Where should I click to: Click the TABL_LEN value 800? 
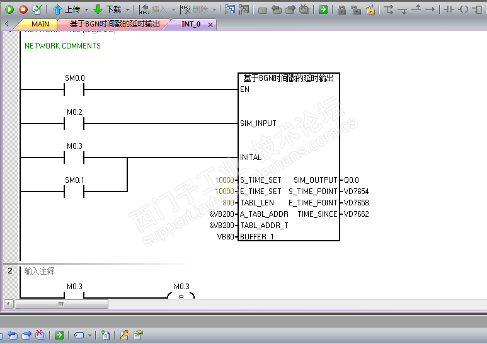(x=228, y=203)
